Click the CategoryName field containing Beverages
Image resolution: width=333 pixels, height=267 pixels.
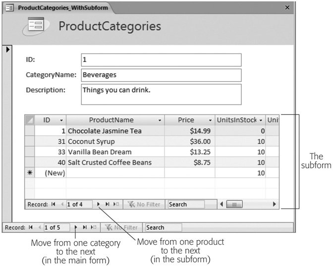coord(161,75)
